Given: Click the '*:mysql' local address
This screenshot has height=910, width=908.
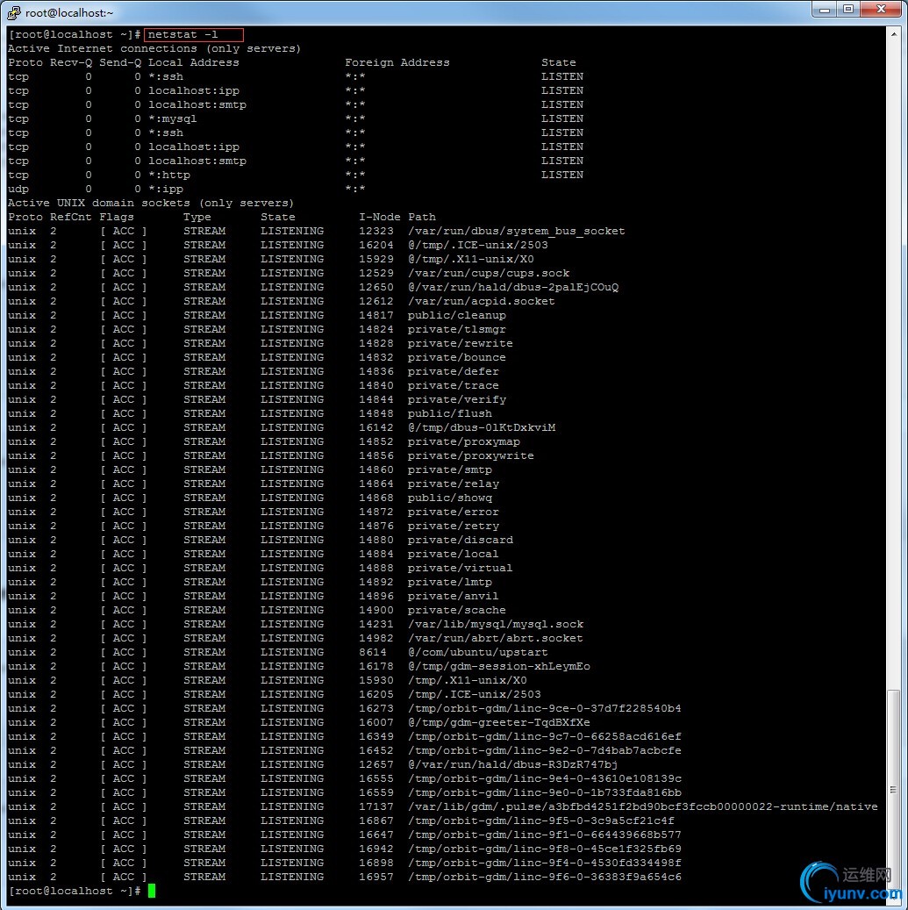Looking at the screenshot, I should tap(172, 118).
